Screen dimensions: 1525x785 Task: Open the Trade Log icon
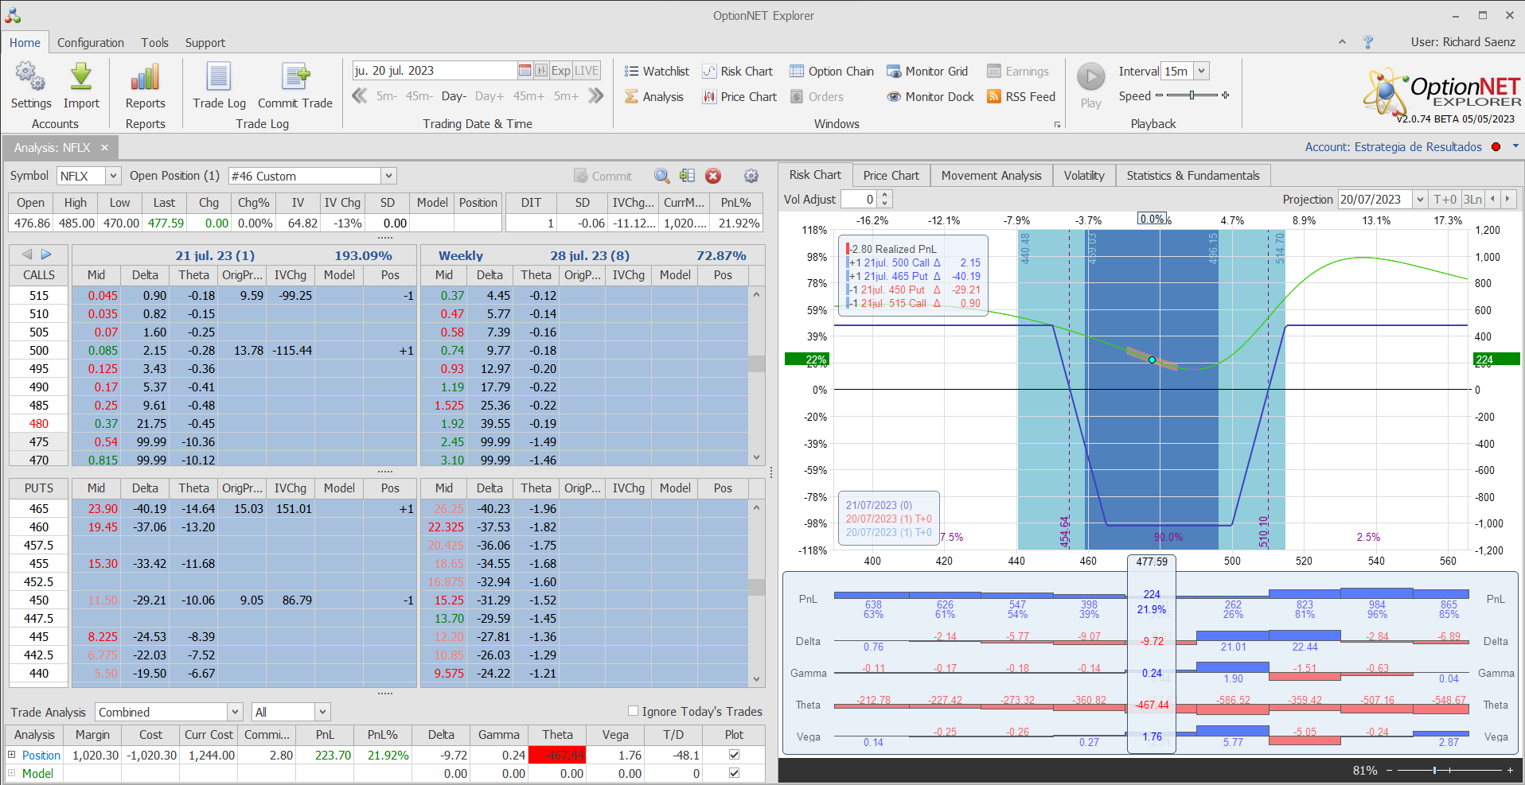click(x=219, y=78)
